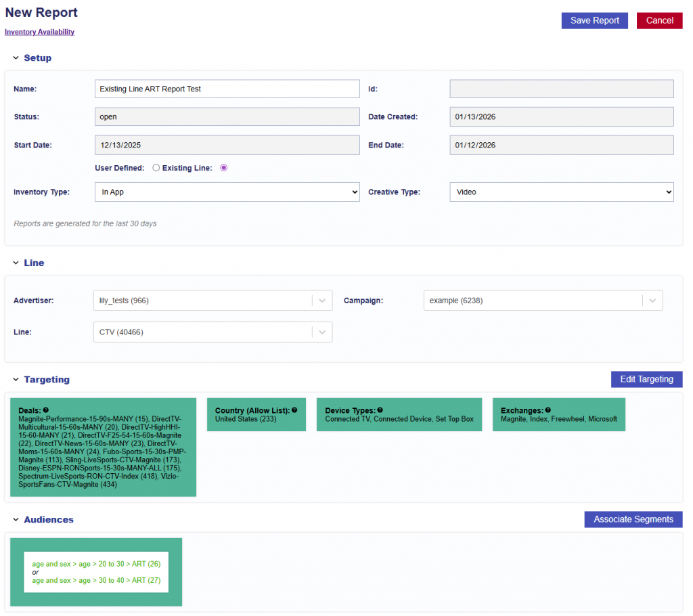693x616 pixels.
Task: Expand the Campaign dropdown arrow
Action: coord(652,301)
